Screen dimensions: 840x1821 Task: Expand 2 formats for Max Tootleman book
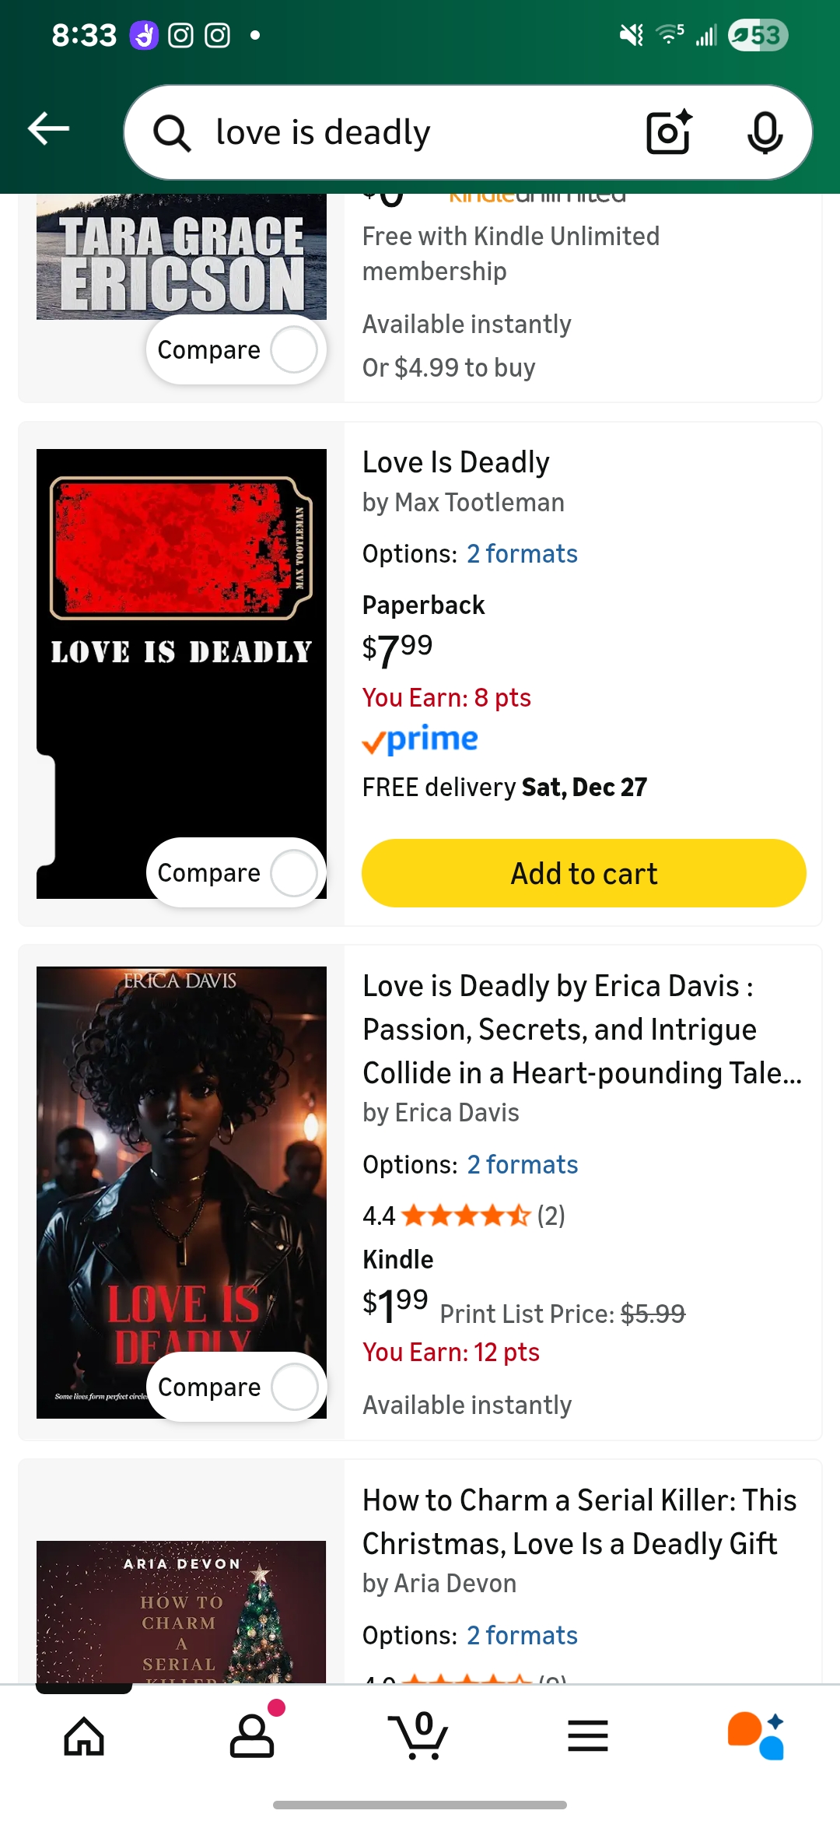click(522, 554)
